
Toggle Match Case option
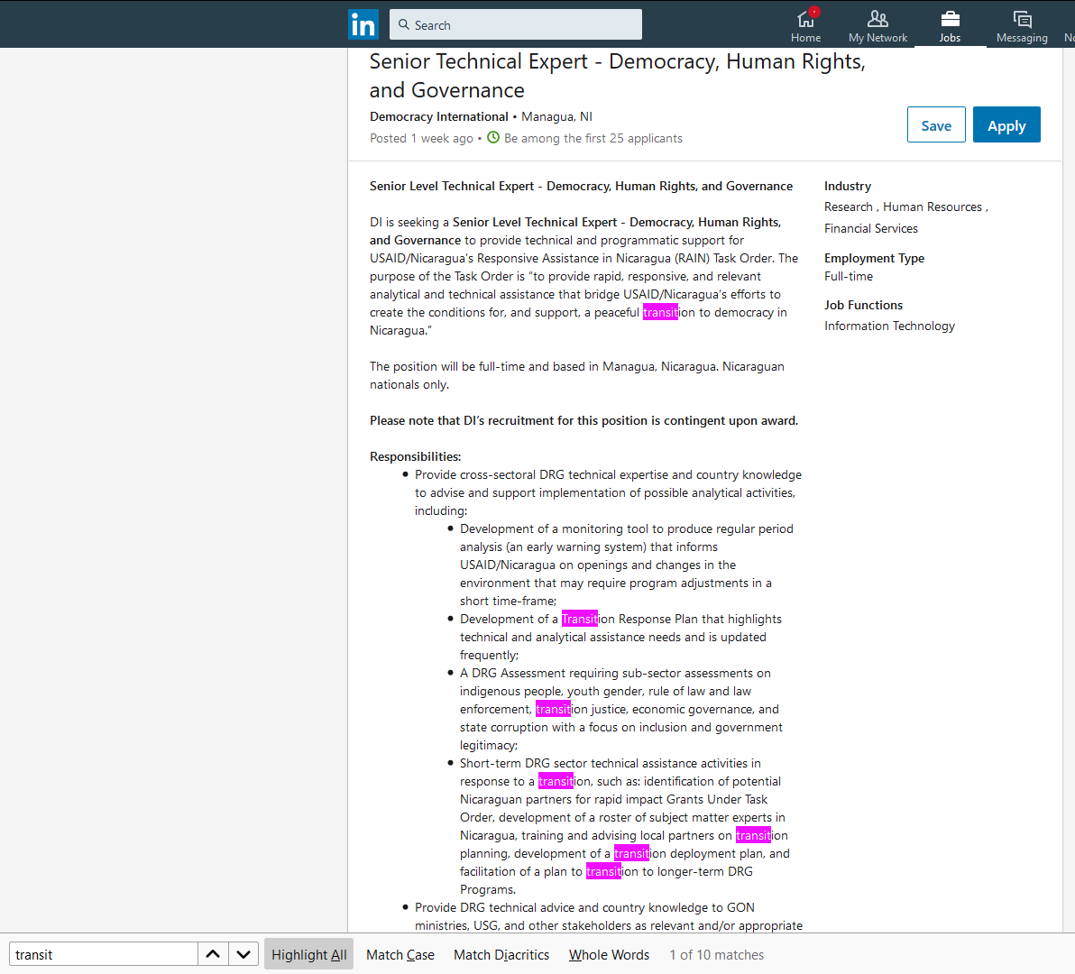pyautogui.click(x=400, y=955)
